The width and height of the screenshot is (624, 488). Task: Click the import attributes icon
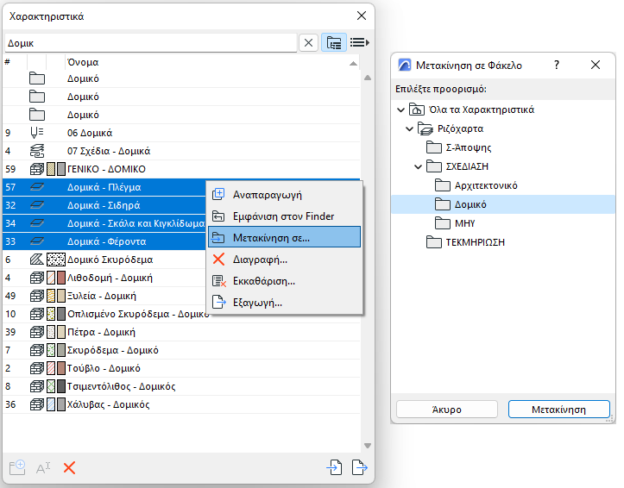(x=334, y=467)
